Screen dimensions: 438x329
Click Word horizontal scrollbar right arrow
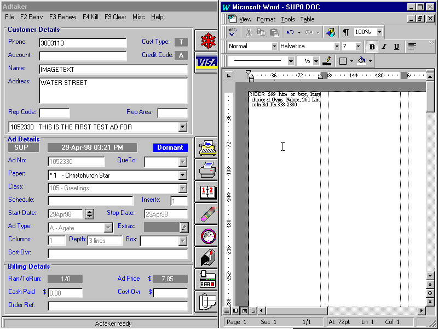(x=422, y=310)
